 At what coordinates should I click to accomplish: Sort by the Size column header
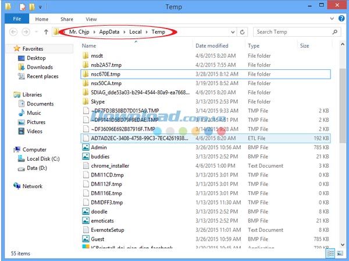[304, 45]
